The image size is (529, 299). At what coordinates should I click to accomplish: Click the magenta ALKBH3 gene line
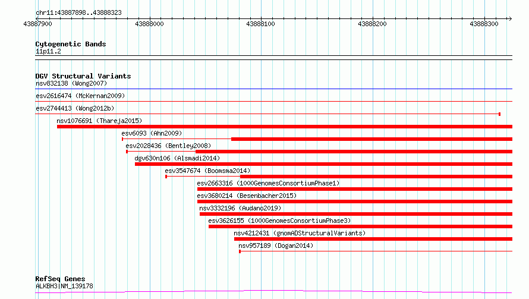coord(273,292)
